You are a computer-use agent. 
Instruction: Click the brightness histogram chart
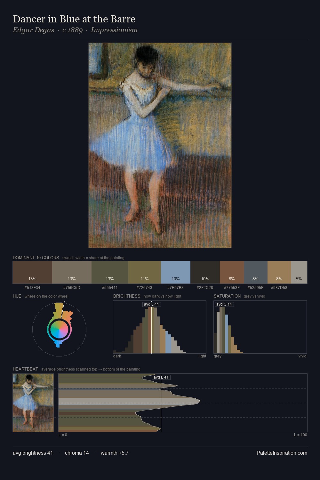click(x=160, y=327)
